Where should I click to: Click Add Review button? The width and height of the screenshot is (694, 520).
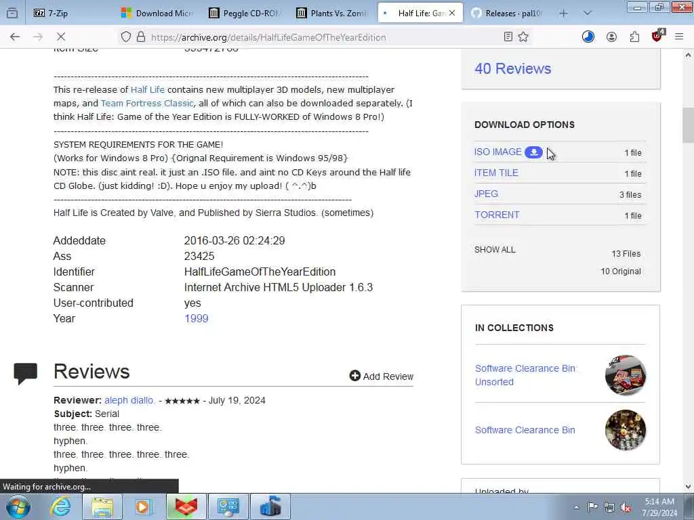coord(381,376)
